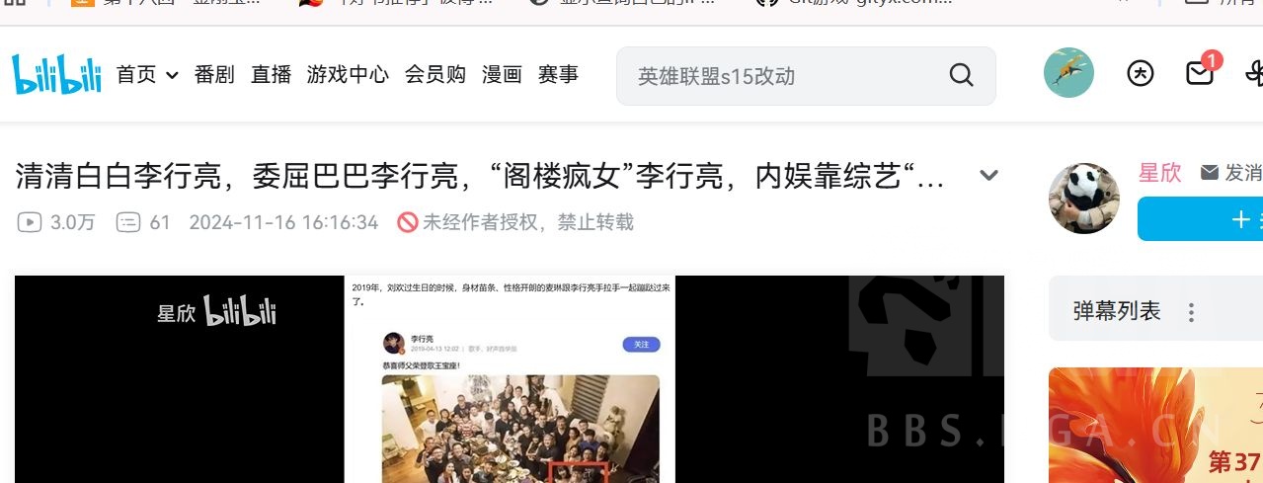Click the search magnifier icon
Viewport: 1263px width, 483px height.
961,75
